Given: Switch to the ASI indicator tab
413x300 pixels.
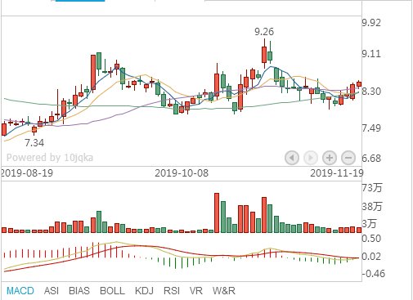Looking at the screenshot, I should coord(52,290).
